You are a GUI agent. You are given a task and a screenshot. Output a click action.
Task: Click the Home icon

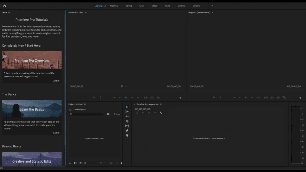tap(5, 6)
